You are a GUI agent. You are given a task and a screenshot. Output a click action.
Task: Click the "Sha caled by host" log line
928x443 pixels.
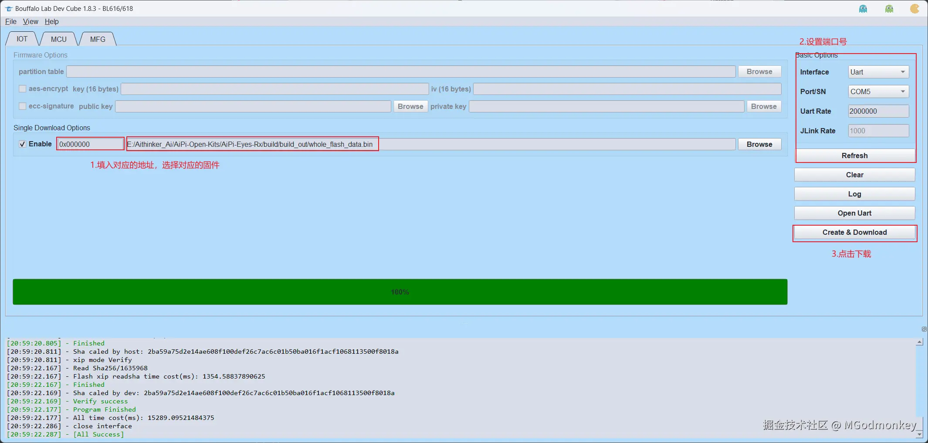click(203, 352)
